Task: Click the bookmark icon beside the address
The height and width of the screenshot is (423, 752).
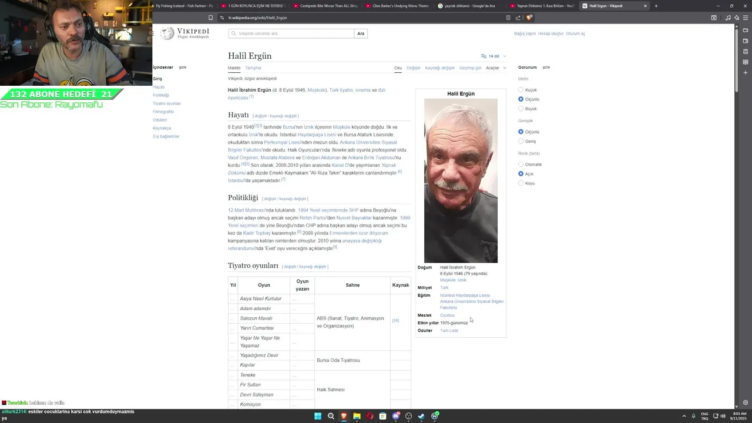Action: [x=210, y=18]
